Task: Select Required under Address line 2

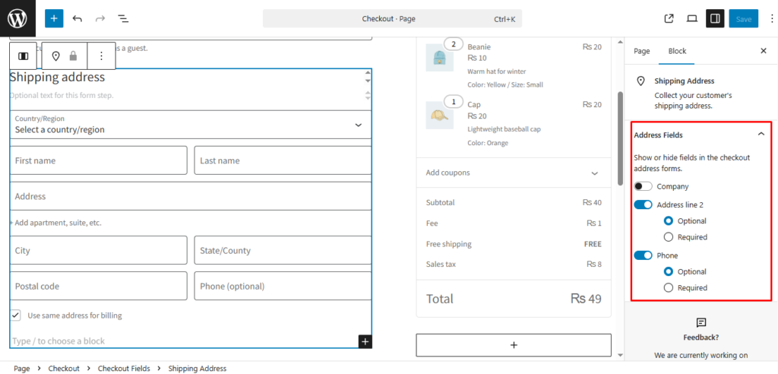Action: click(669, 237)
